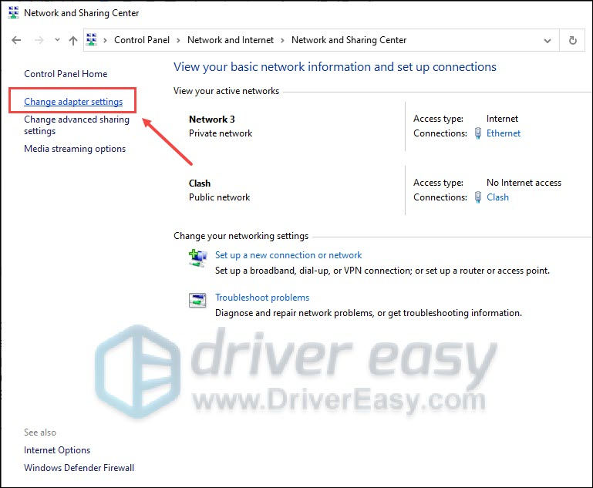The width and height of the screenshot is (593, 488).
Task: Open Change adapter settings
Action: (x=73, y=102)
